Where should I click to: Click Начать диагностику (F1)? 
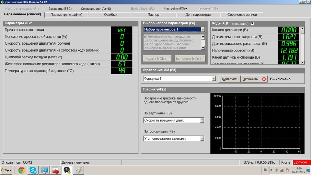pos(22,9)
